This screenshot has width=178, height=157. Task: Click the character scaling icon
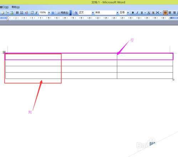pyautogui.click(x=157, y=12)
